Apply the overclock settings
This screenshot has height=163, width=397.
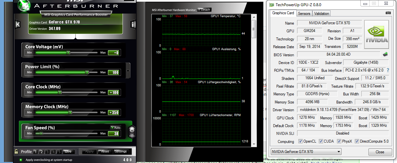89,151
